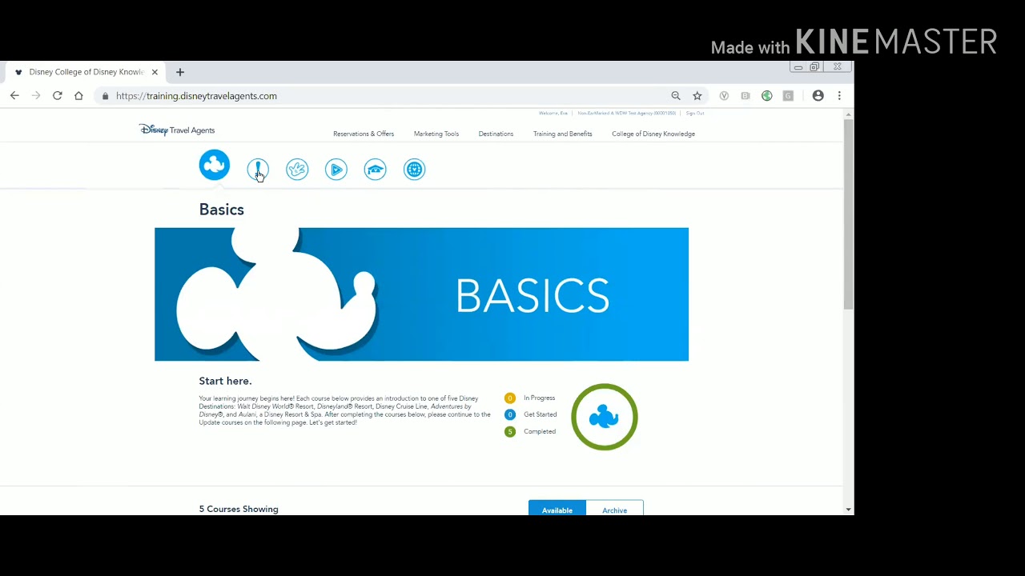The image size is (1025, 576).
Task: Click the zoom magnifier icon in address bar
Action: tap(676, 95)
